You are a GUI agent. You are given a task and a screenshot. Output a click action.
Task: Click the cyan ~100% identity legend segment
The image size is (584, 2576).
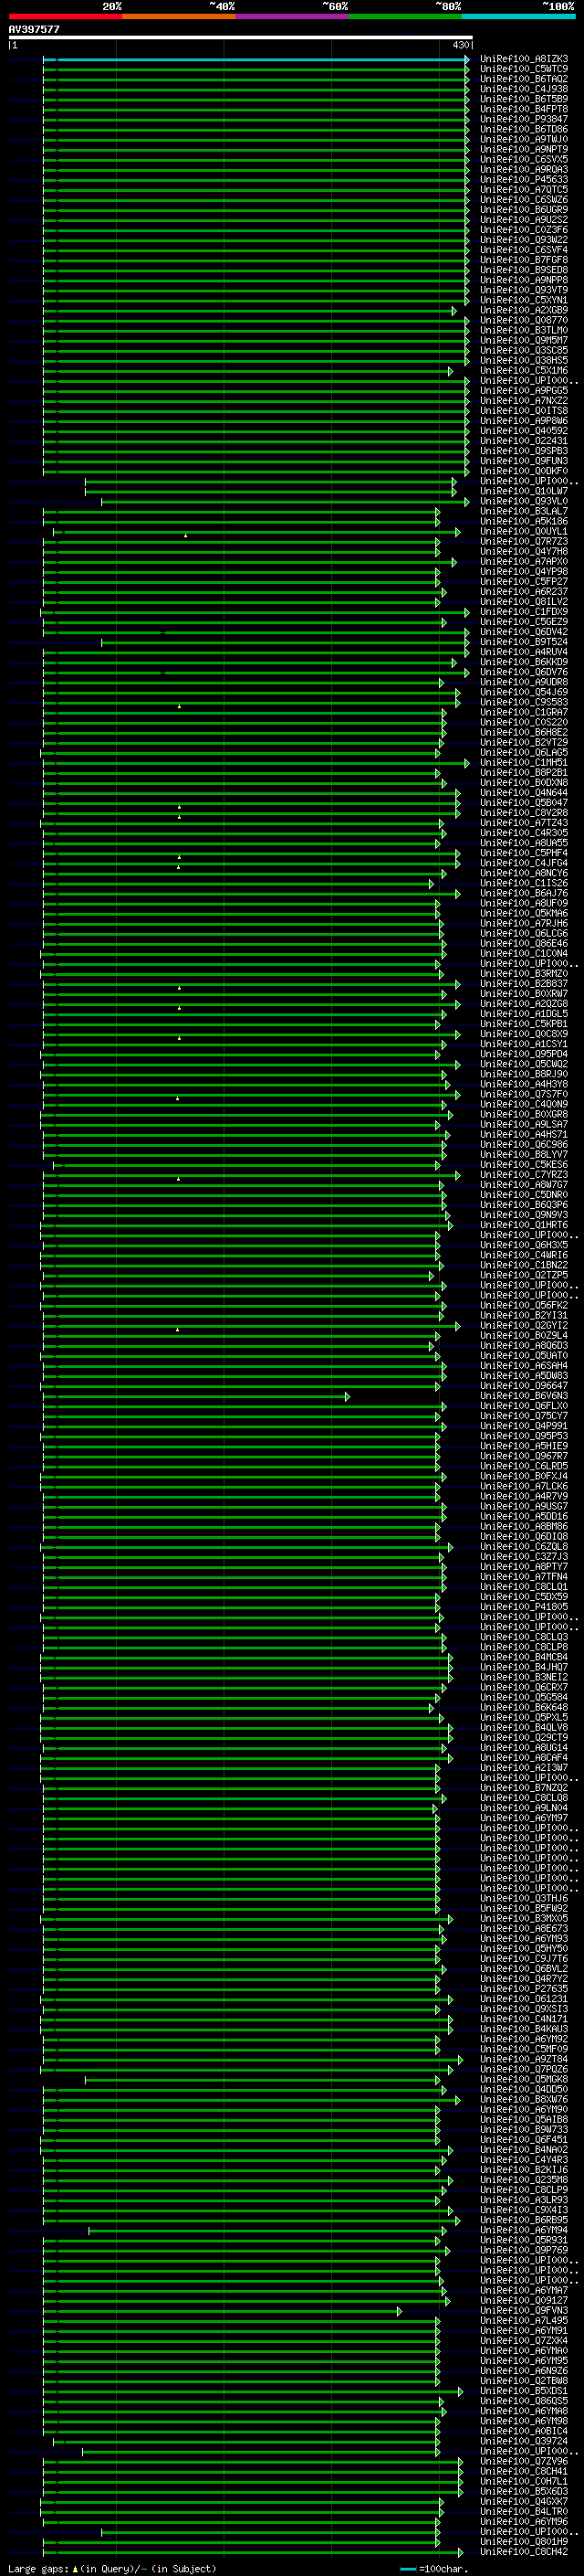tap(518, 16)
